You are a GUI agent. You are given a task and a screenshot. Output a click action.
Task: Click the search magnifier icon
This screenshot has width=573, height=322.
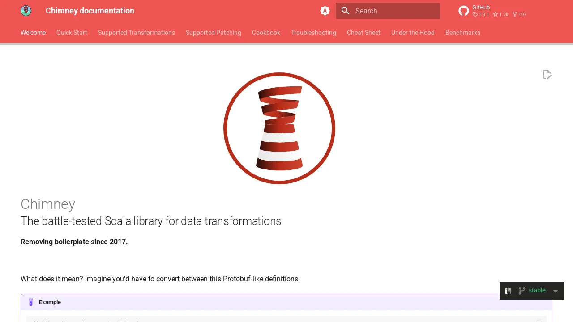click(345, 11)
